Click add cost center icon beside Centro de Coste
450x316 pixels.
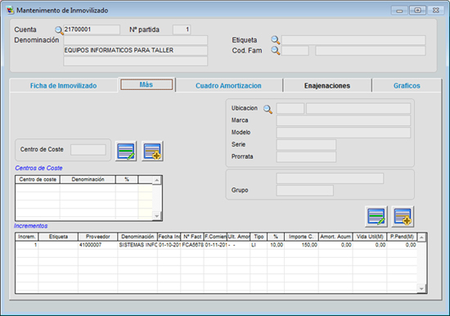point(152,151)
